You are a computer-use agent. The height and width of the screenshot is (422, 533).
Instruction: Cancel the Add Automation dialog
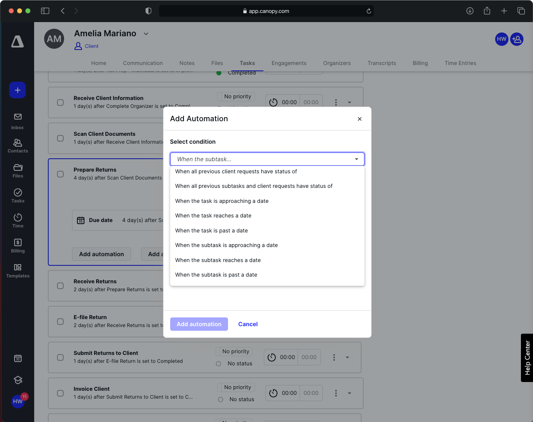[x=248, y=324]
